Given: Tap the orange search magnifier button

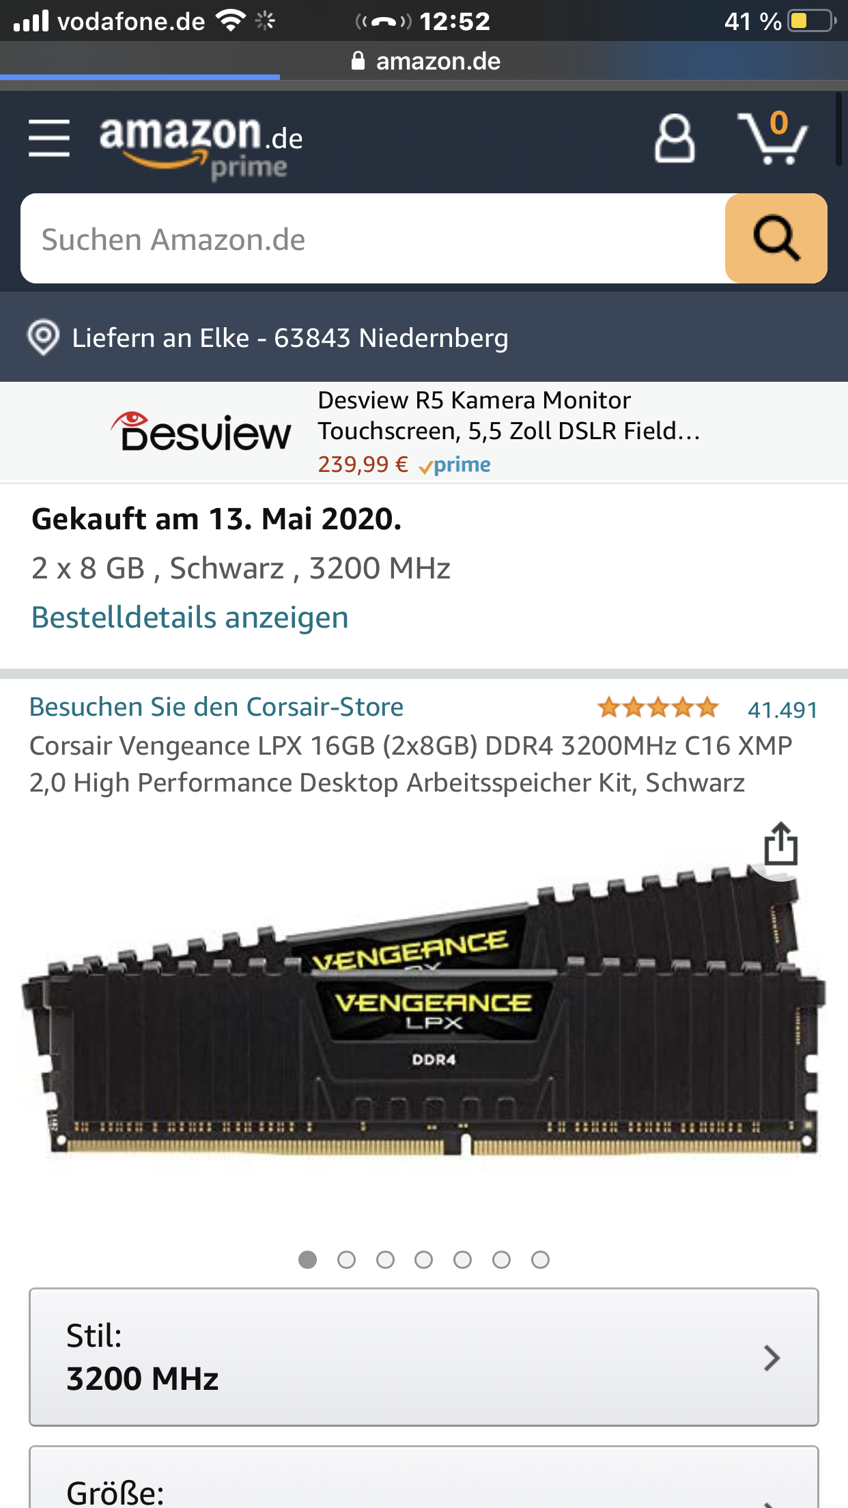Looking at the screenshot, I should click(x=776, y=238).
